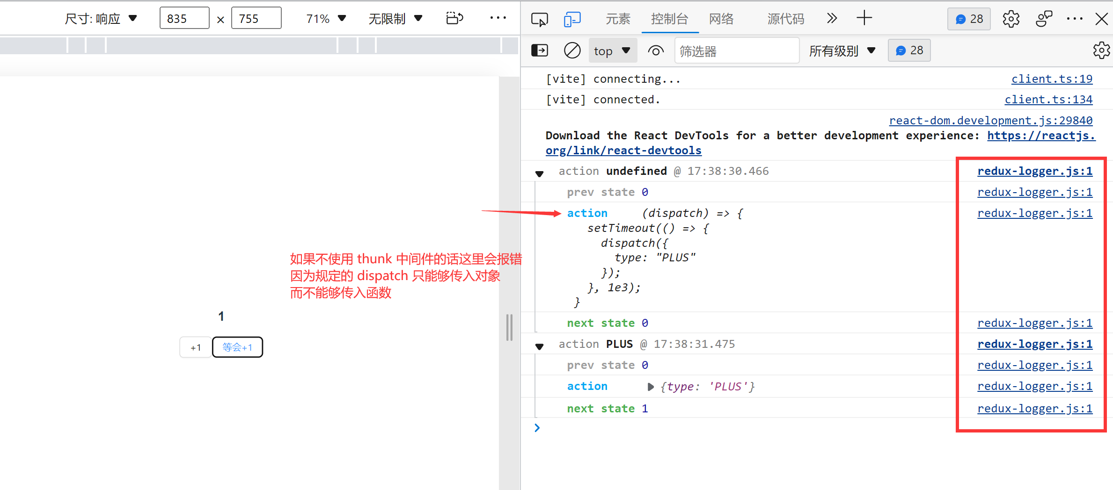
Task: Expand the {type: 'PLUS'} object
Action: pos(651,387)
